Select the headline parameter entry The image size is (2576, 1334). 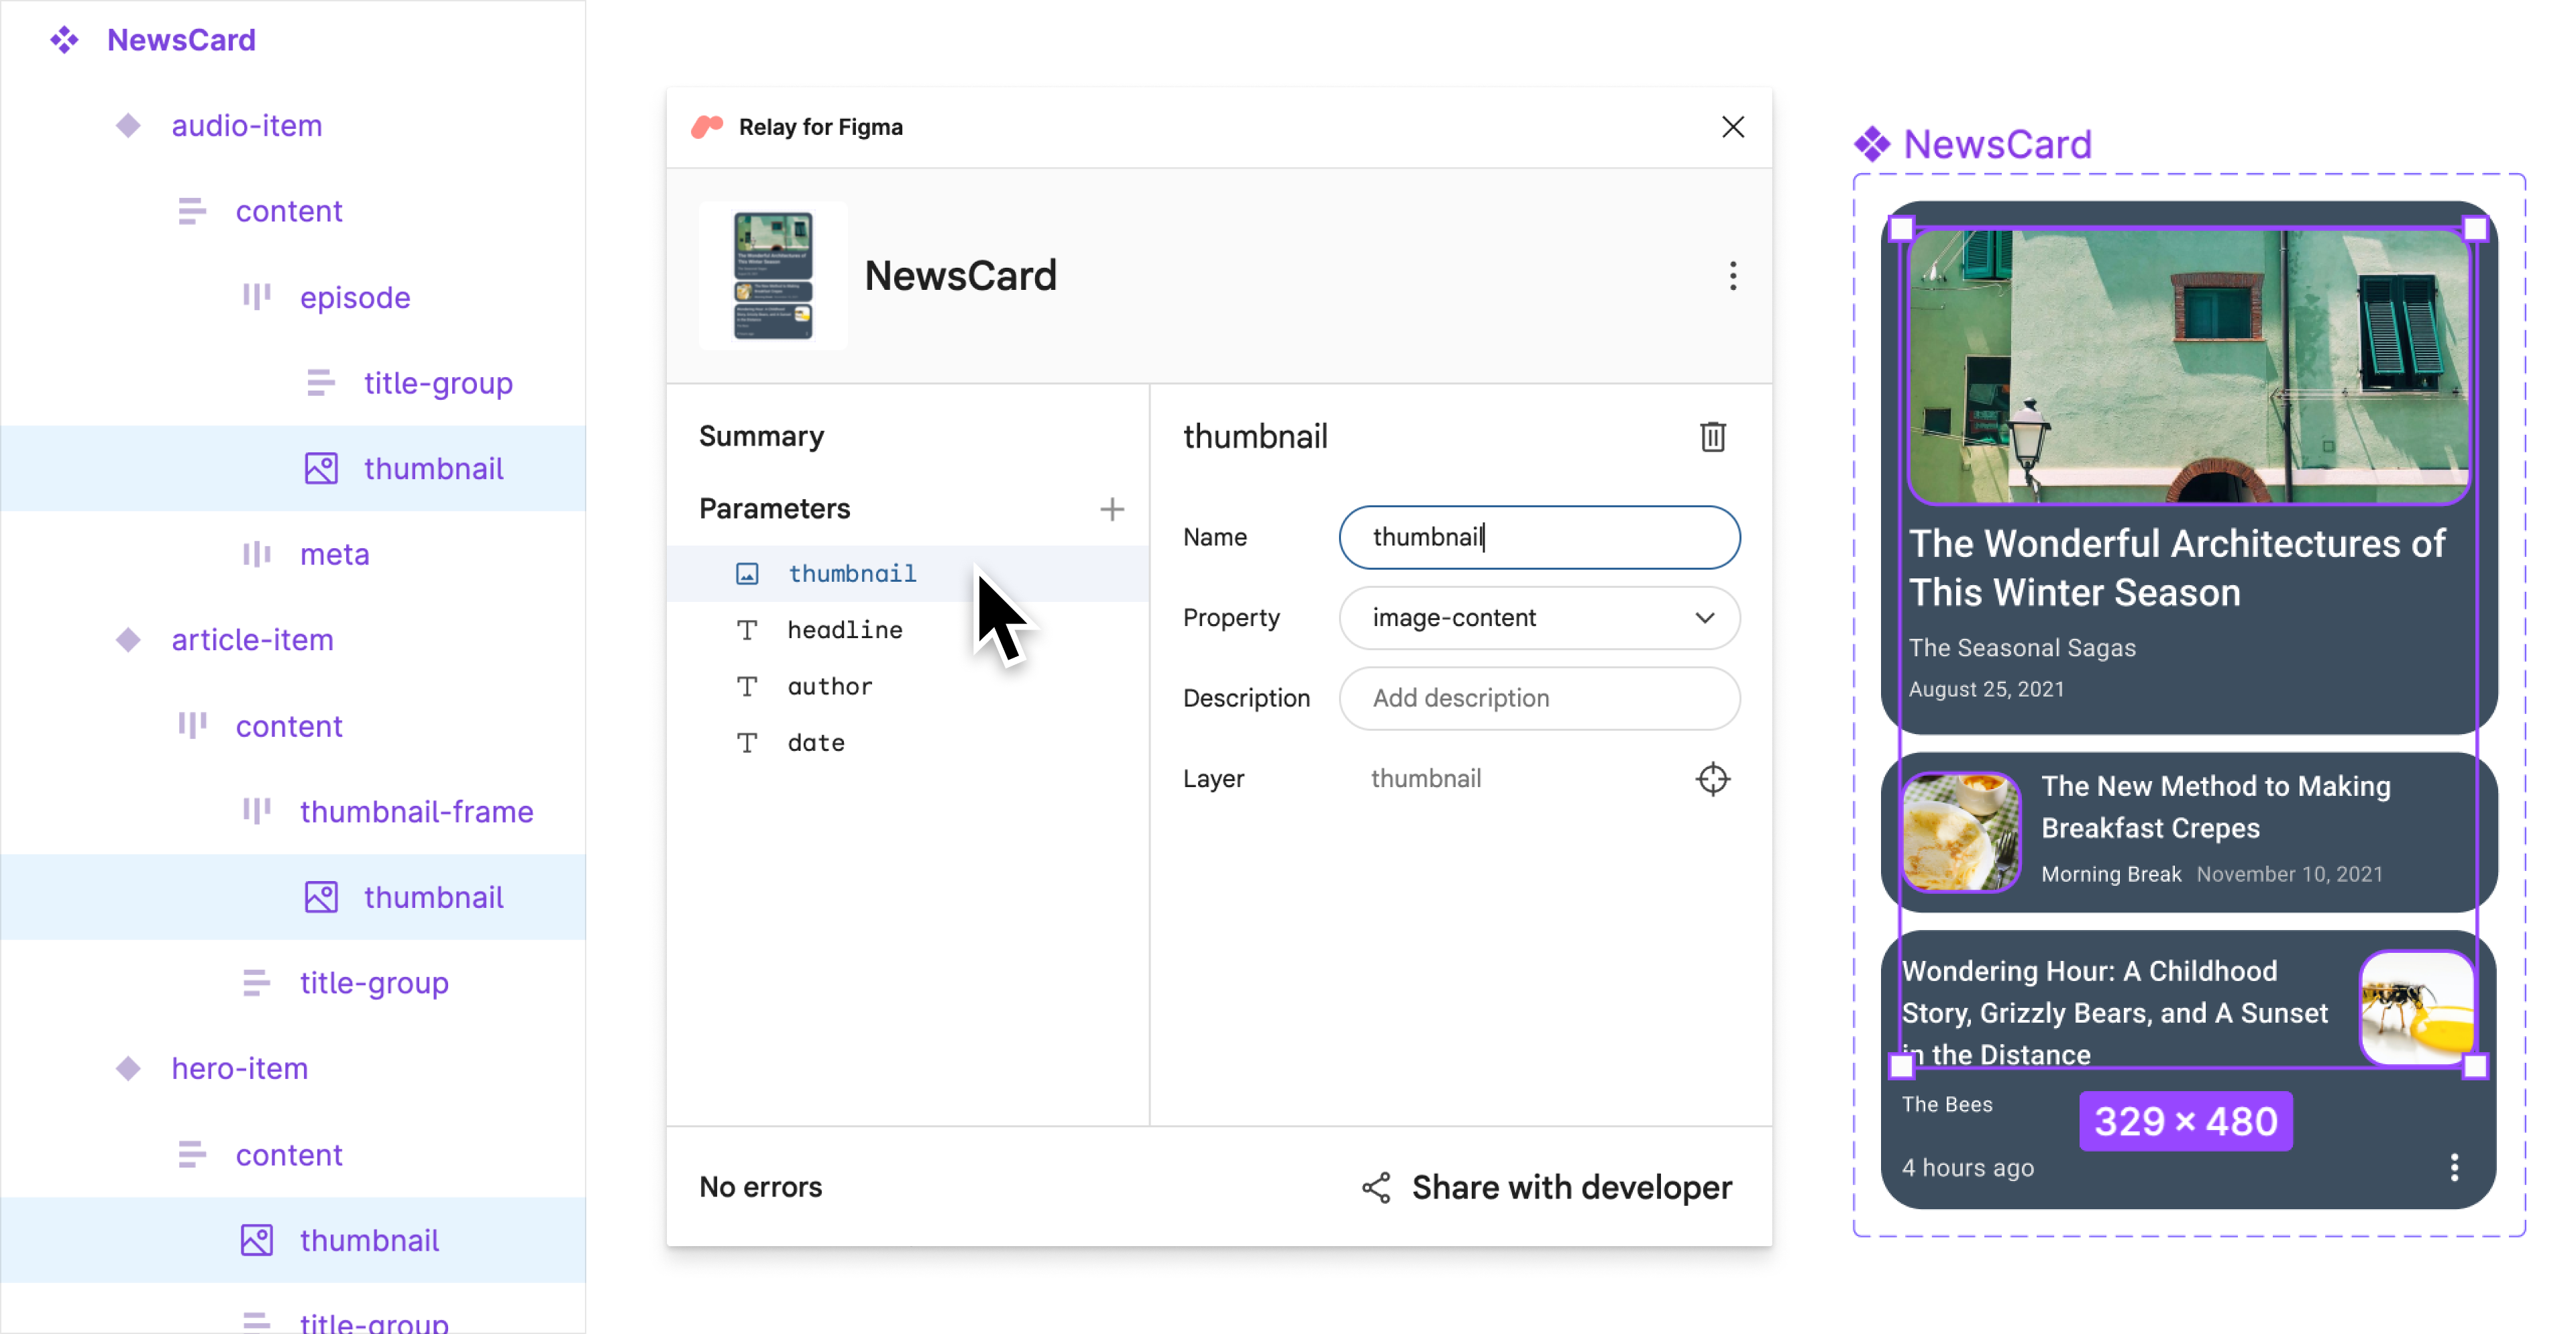(847, 629)
